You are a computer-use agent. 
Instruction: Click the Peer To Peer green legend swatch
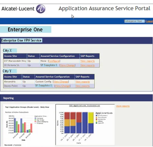point(35,120)
